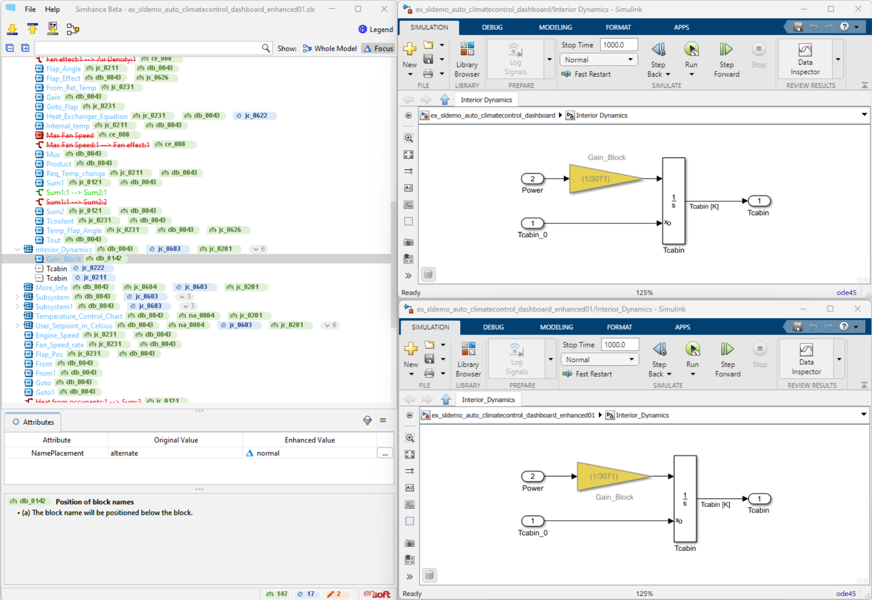Screen dimensions: 872x600
Task: Click the ellipsis button on NamePlacement row
Action: click(385, 453)
